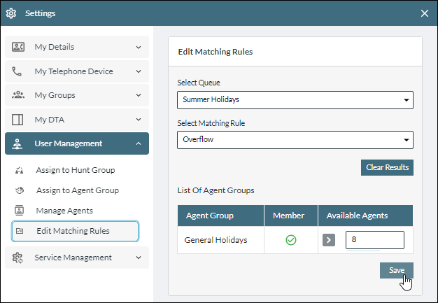
Task: Click the Service Management gear icon
Action: [17, 258]
